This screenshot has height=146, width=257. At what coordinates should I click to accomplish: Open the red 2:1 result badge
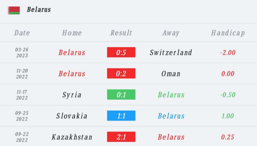click(x=121, y=137)
